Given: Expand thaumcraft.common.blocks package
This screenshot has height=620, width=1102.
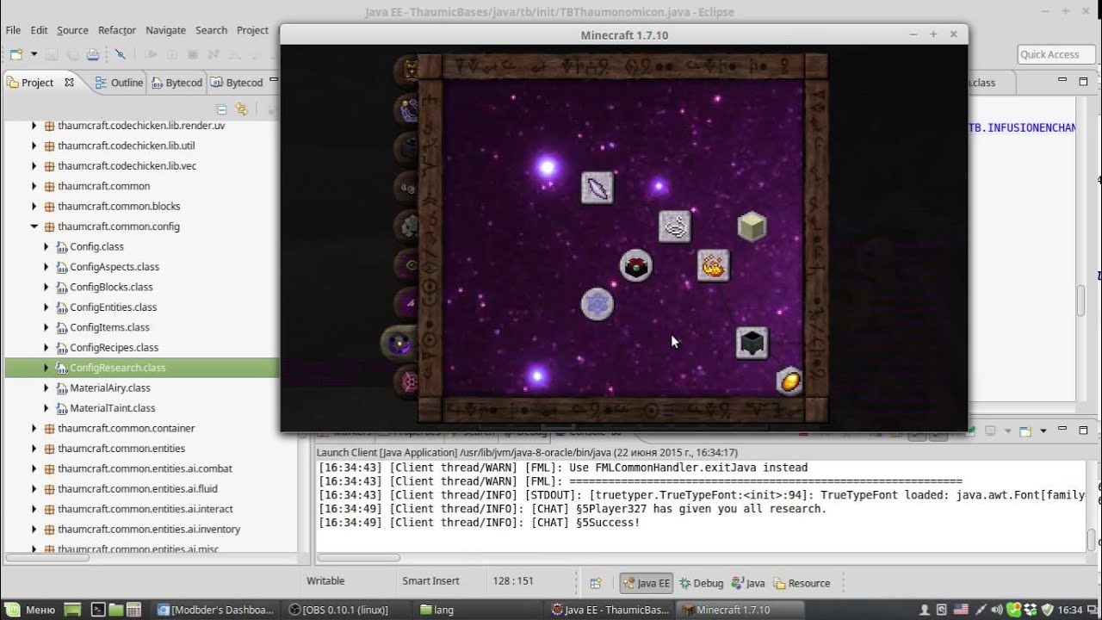Looking at the screenshot, I should [34, 207].
